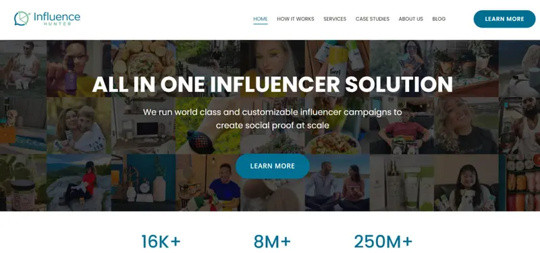Click the hero subtitle about influencer campaigns
This screenshot has width=540, height=253.
point(273,119)
